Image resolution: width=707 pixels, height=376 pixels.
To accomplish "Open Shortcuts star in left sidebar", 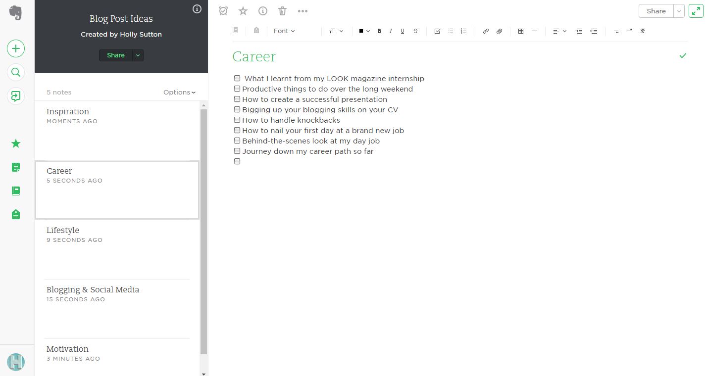I will pos(16,143).
